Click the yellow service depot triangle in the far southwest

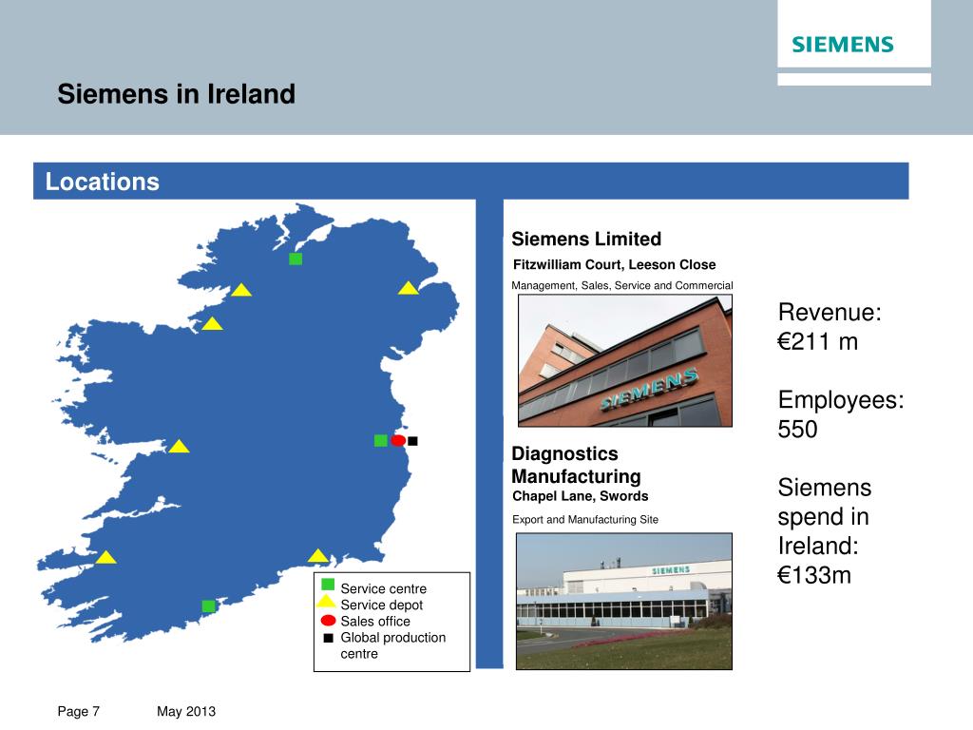[106, 557]
